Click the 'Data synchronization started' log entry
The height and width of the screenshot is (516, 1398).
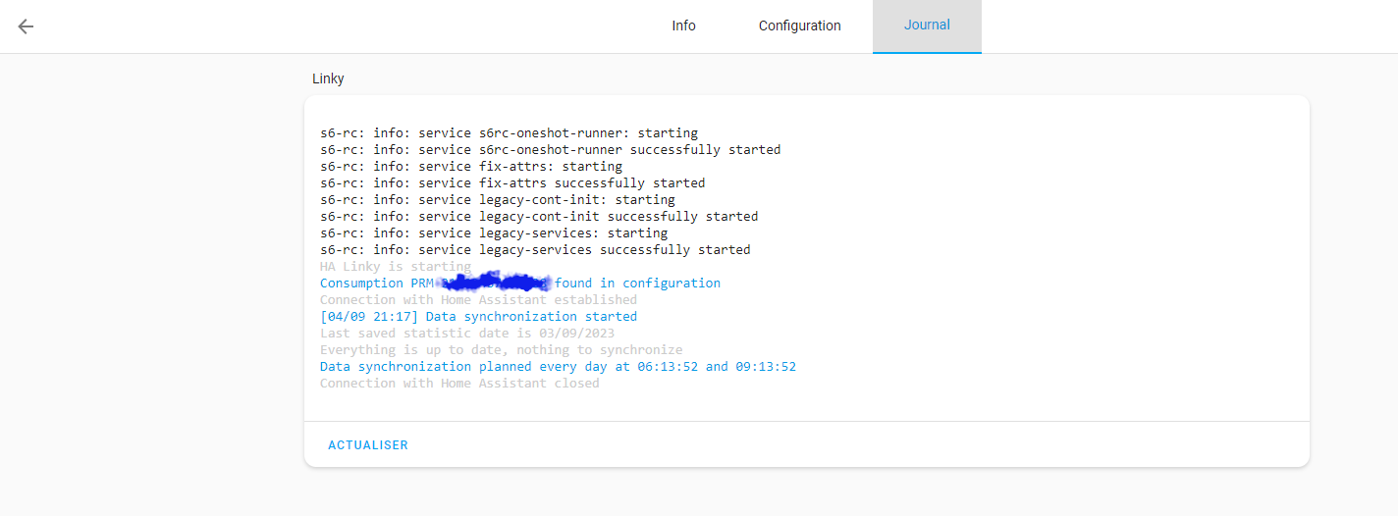530,317
